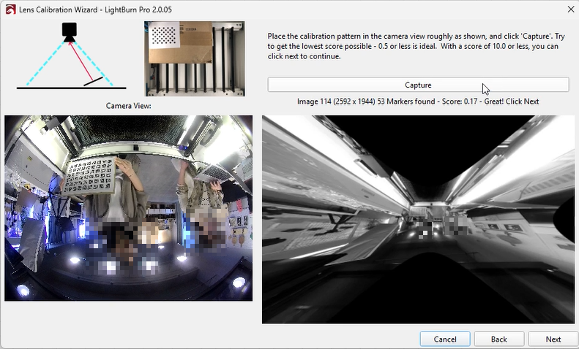Select the example pattern placement thumbnail

click(195, 58)
